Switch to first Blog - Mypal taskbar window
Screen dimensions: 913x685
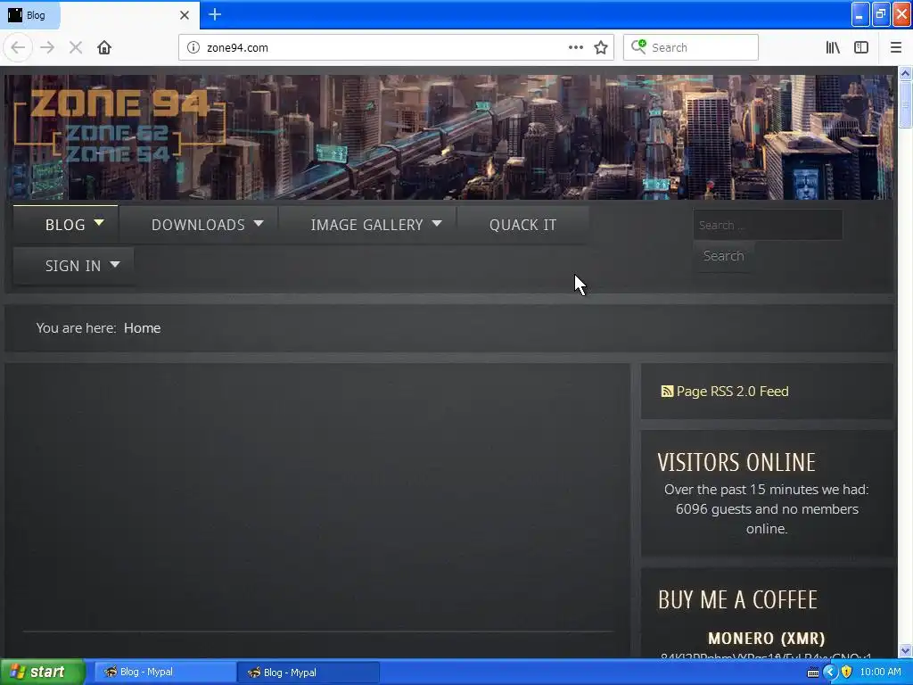point(164,673)
